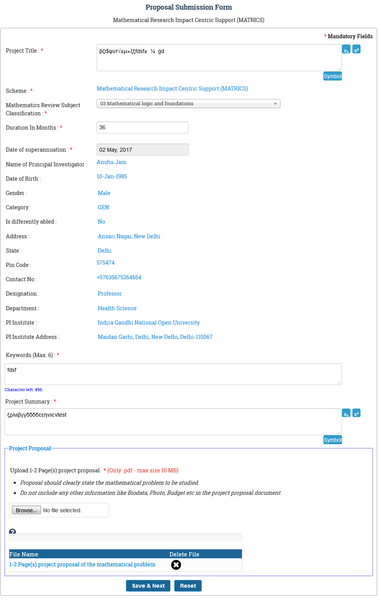The image size is (381, 602).
Task: Open Symbol picker for Project Title
Action: tap(332, 76)
